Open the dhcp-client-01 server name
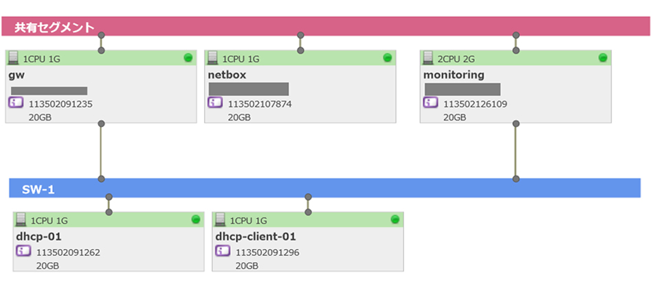 point(255,237)
